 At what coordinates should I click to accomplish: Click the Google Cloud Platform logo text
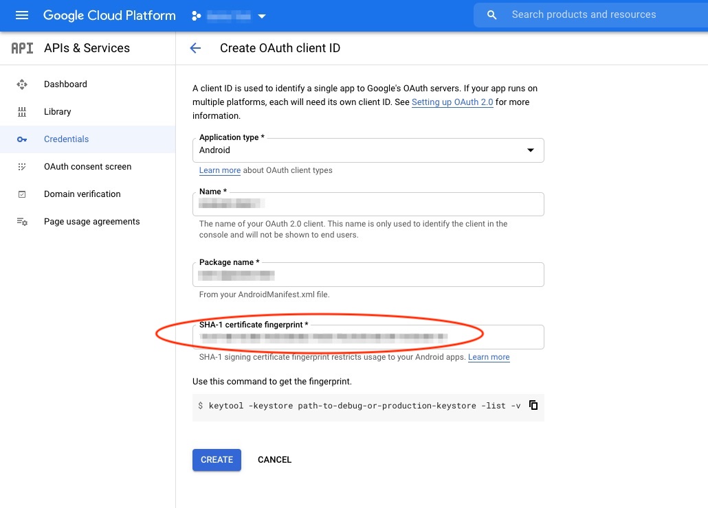pyautogui.click(x=109, y=15)
